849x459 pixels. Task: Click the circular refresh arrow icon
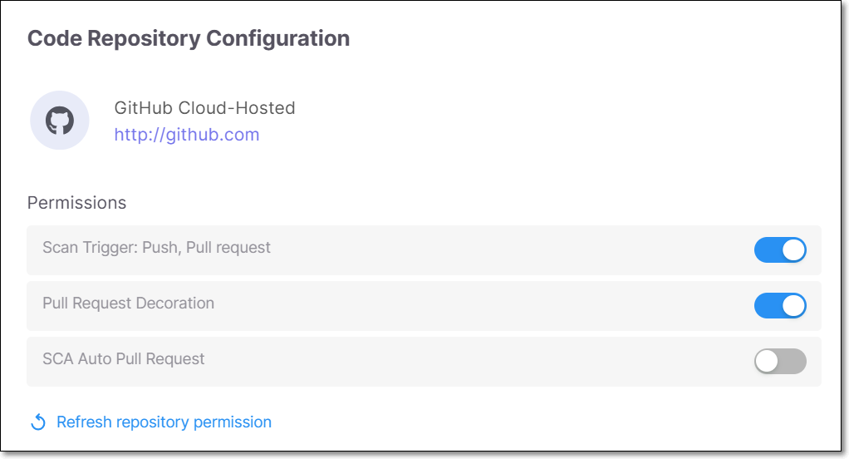coord(38,422)
